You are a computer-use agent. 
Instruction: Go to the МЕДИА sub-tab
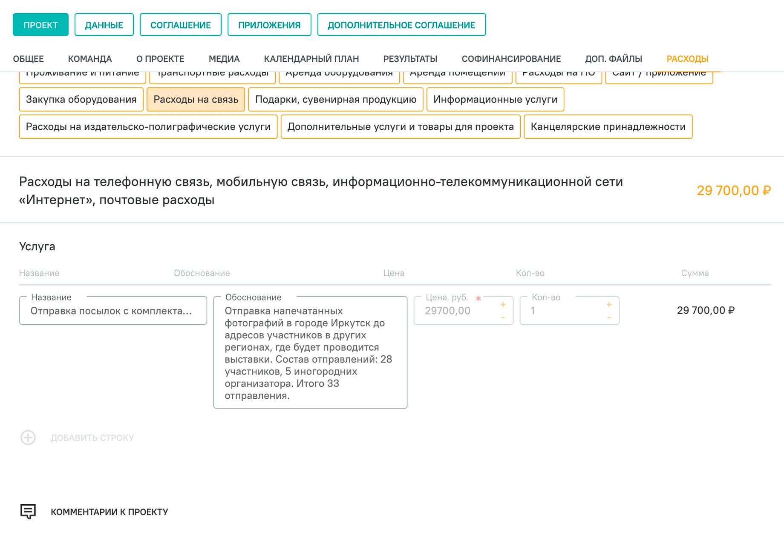pyautogui.click(x=224, y=59)
